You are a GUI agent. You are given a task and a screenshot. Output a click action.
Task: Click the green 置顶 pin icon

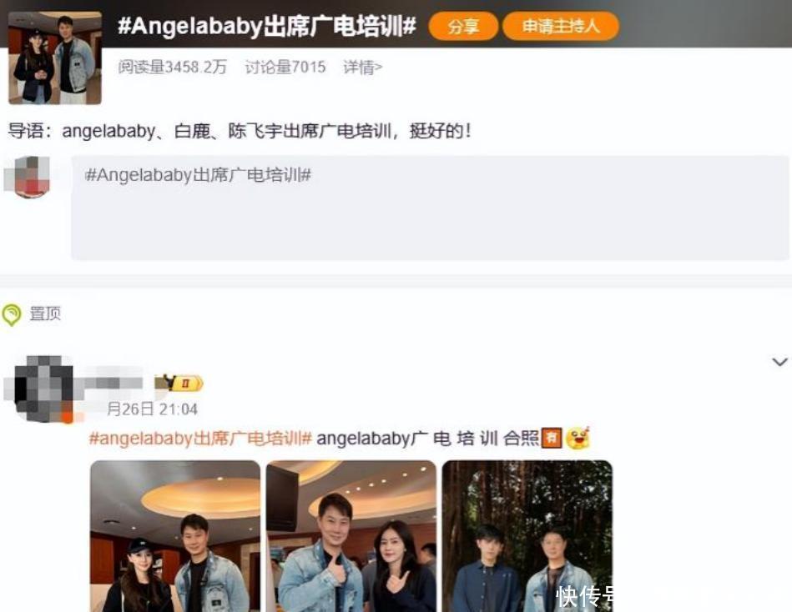point(11,314)
